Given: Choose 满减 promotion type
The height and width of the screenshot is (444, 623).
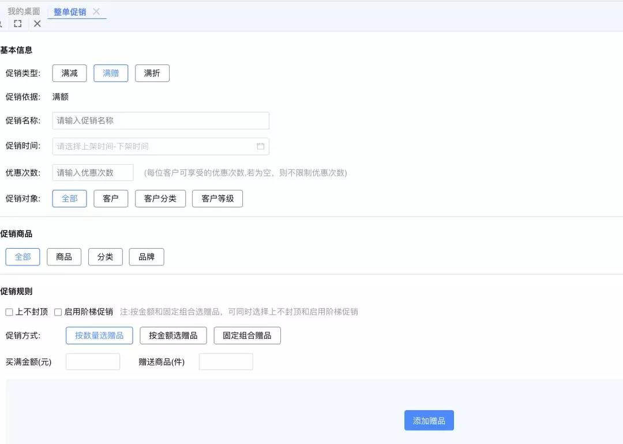Looking at the screenshot, I should 69,73.
